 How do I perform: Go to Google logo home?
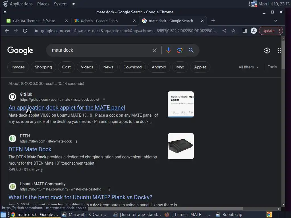tap(20, 51)
